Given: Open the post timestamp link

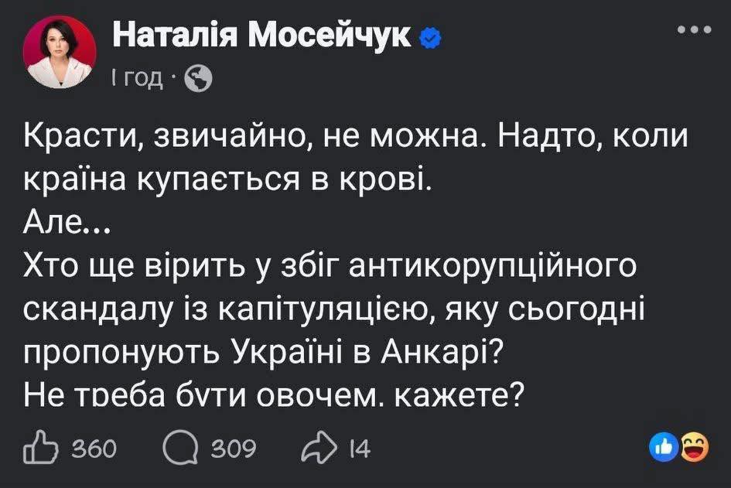Looking at the screenshot, I should pos(137,77).
